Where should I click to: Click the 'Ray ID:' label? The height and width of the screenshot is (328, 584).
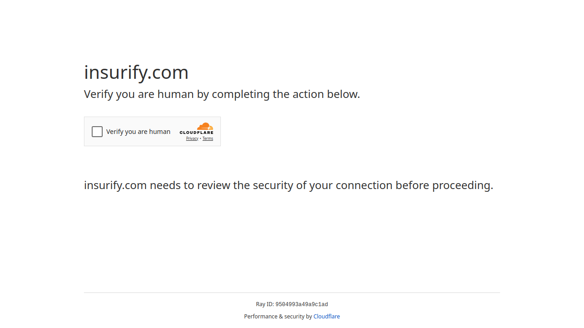point(265,304)
